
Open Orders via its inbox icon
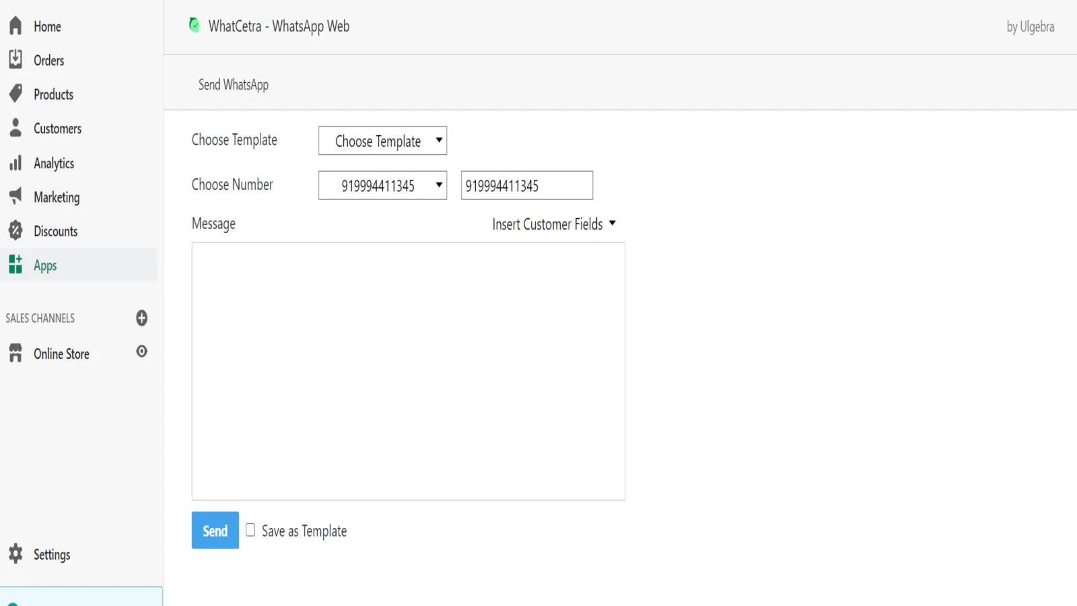[x=15, y=60]
